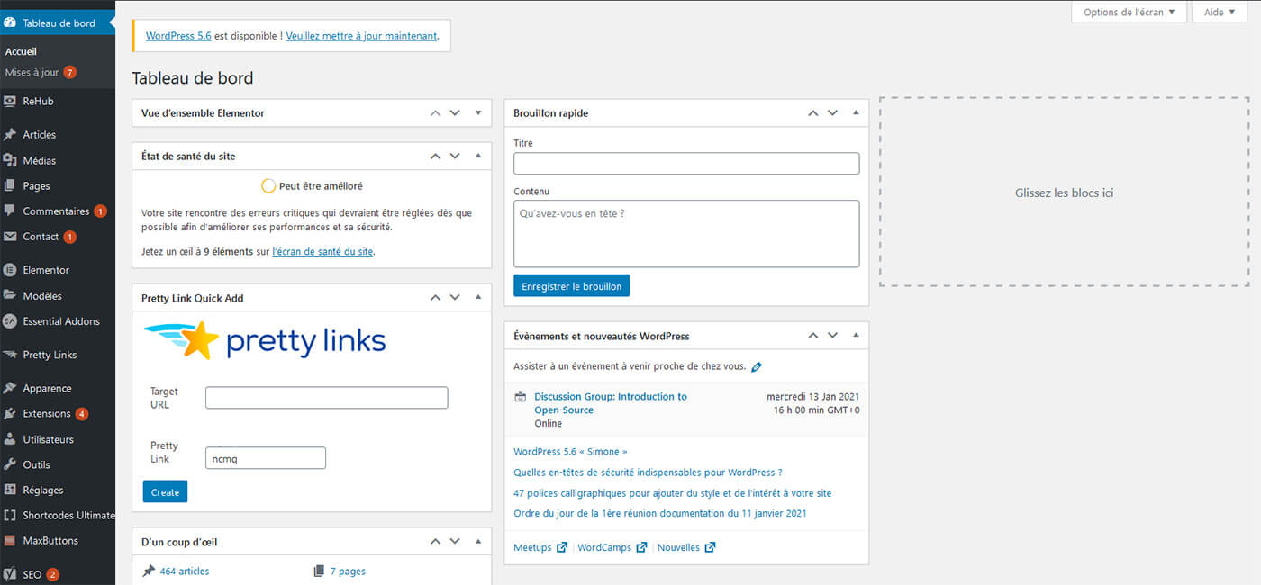The width and height of the screenshot is (1261, 585).
Task: Move État de santé du site widget down
Action: [455, 157]
